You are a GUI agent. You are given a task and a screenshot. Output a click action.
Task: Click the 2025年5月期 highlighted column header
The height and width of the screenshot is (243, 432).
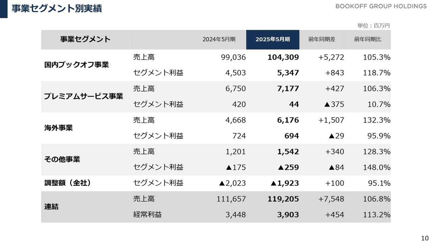(273, 39)
